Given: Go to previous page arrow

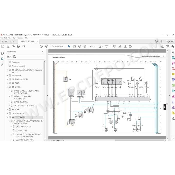Looking at the screenshot, I should [x=41, y=46].
